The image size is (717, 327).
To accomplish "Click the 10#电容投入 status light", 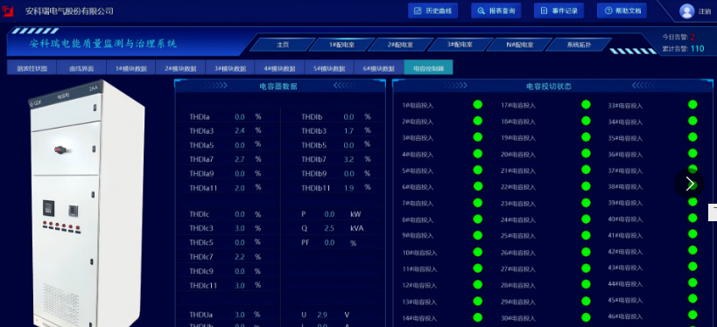I will (477, 252).
